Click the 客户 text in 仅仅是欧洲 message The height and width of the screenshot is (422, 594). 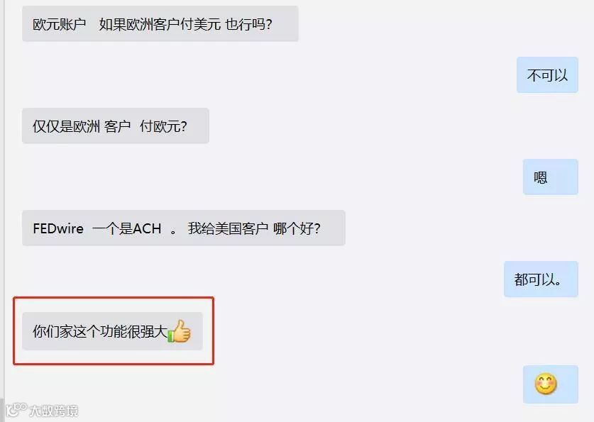point(117,126)
